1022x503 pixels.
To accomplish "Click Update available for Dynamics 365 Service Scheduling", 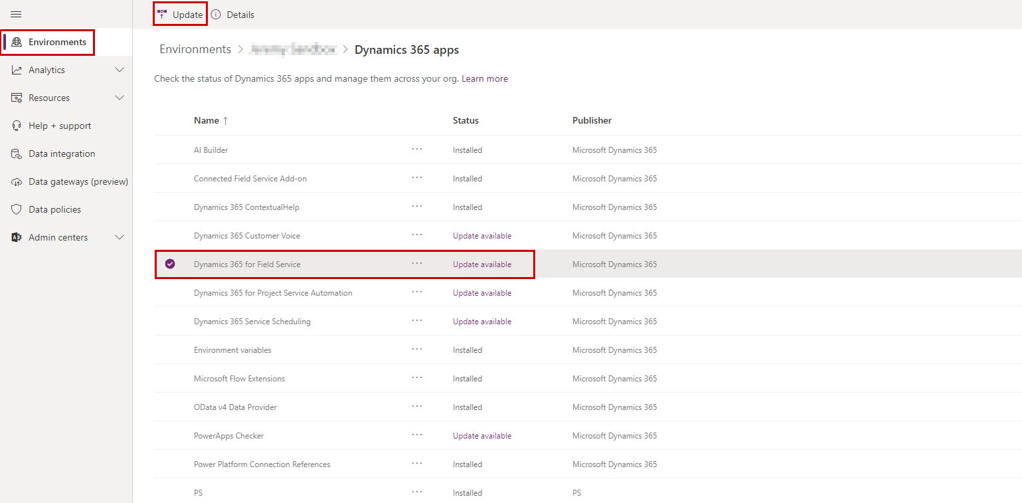I will tap(482, 321).
